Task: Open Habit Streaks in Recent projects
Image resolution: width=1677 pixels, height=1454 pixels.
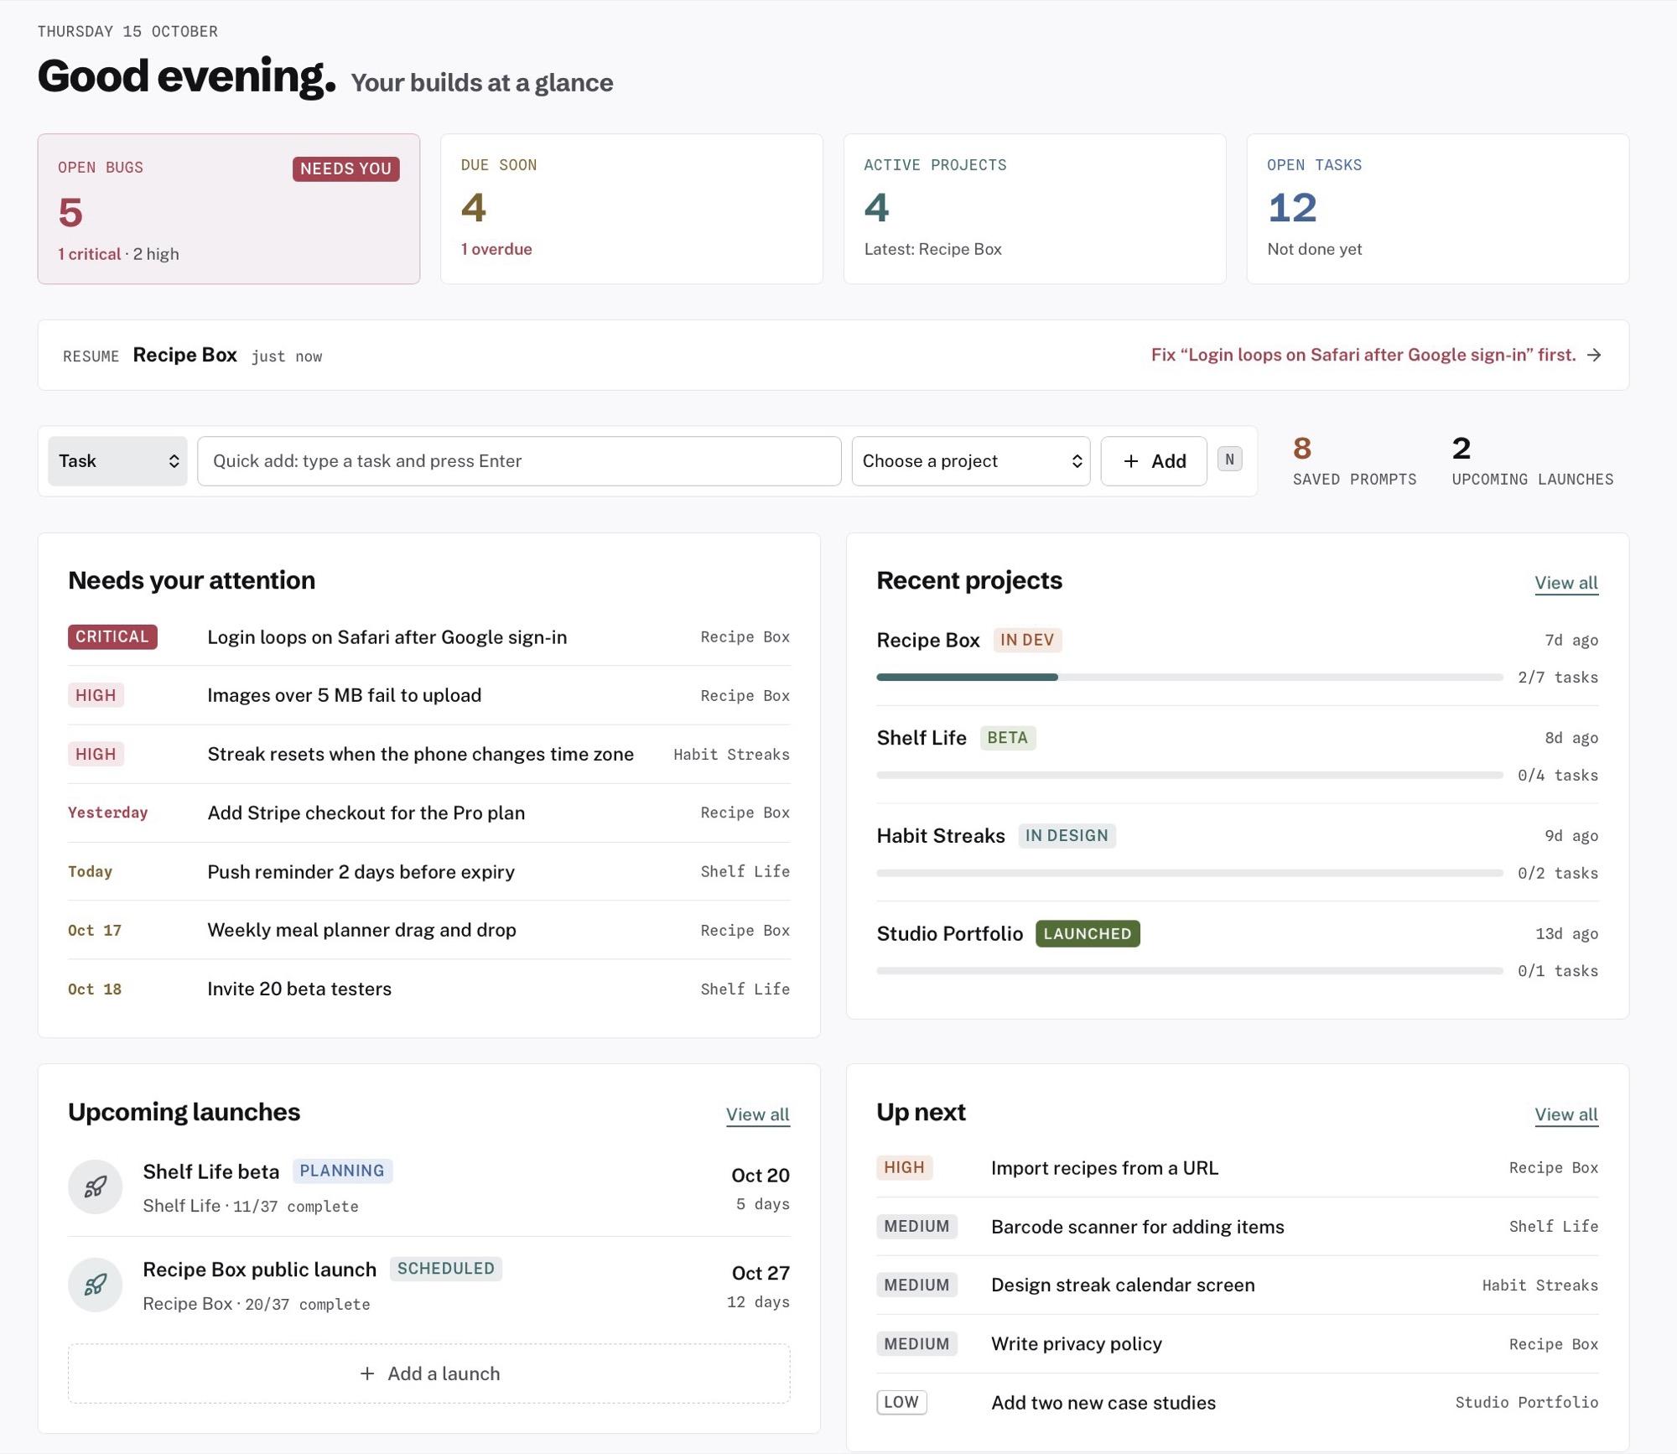Action: (x=1238, y=852)
